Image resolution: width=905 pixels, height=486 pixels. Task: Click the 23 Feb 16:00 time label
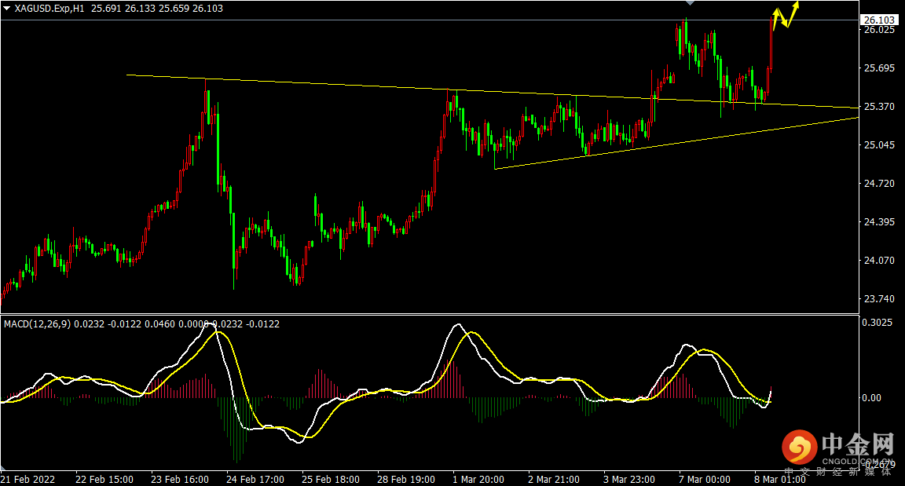pyautogui.click(x=180, y=480)
